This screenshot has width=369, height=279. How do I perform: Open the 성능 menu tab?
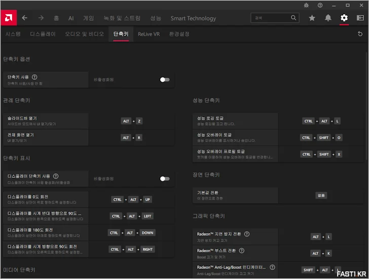point(156,18)
